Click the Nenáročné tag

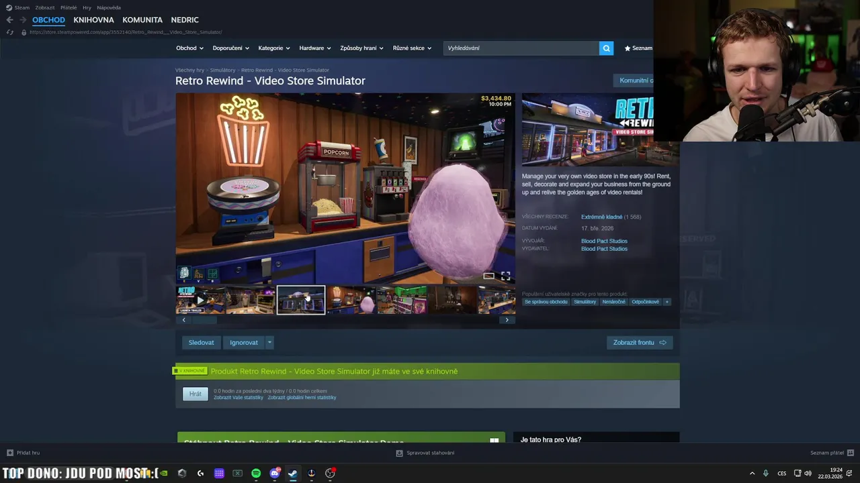pos(613,302)
